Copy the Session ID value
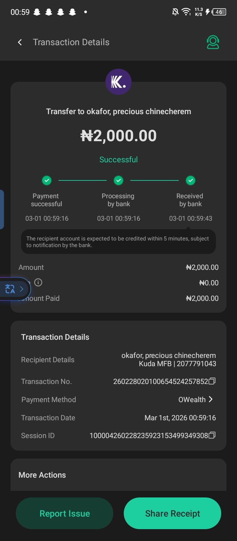Image resolution: width=237 pixels, height=541 pixels. 212,435
